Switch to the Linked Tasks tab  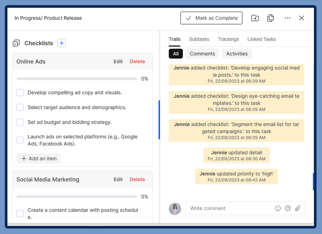[x=261, y=39]
